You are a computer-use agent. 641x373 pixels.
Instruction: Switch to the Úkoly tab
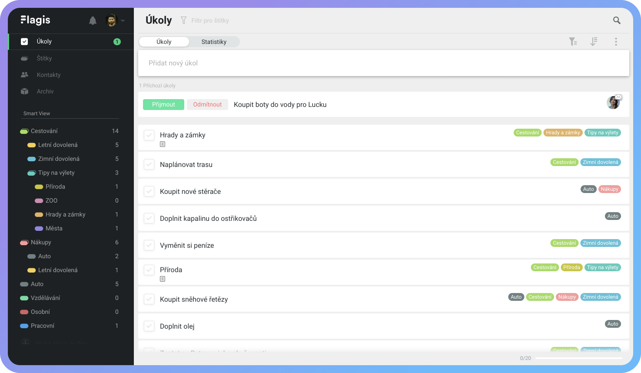click(164, 42)
